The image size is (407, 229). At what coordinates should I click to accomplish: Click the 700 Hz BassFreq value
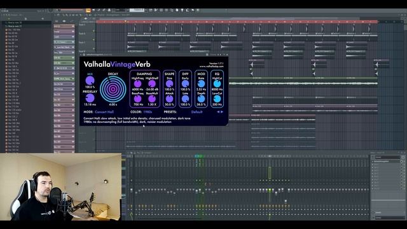pyautogui.click(x=139, y=104)
